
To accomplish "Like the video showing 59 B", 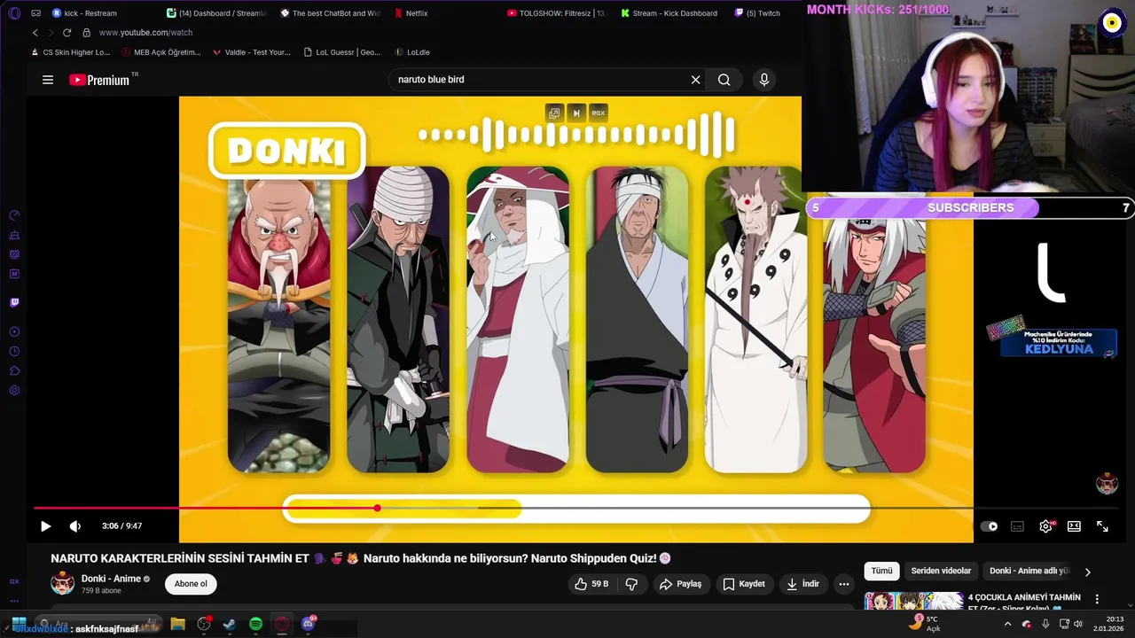I will [x=591, y=584].
